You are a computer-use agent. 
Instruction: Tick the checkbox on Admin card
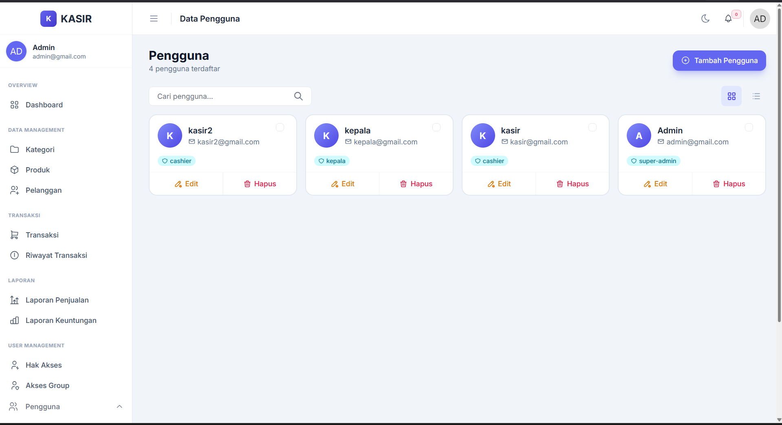coord(749,127)
